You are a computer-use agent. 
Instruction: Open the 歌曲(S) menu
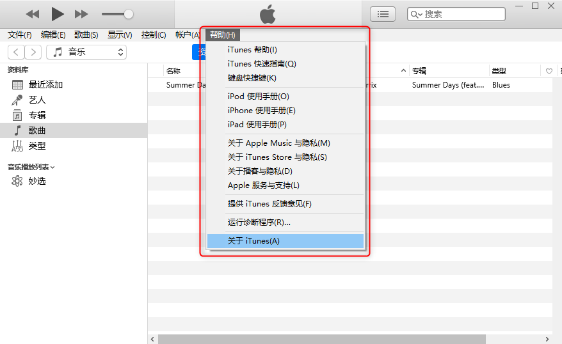(x=86, y=35)
